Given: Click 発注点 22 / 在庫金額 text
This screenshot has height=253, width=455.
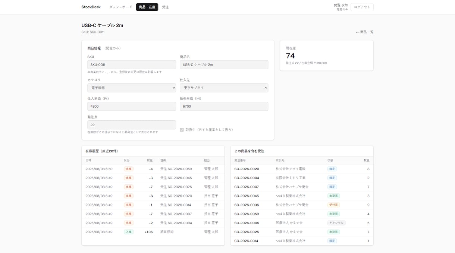Looking at the screenshot, I should tap(307, 63).
